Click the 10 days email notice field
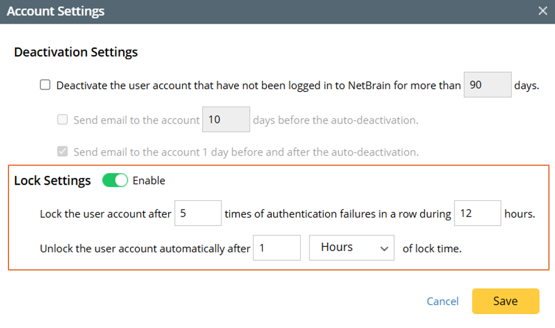This screenshot has height=328, width=555. (x=225, y=120)
